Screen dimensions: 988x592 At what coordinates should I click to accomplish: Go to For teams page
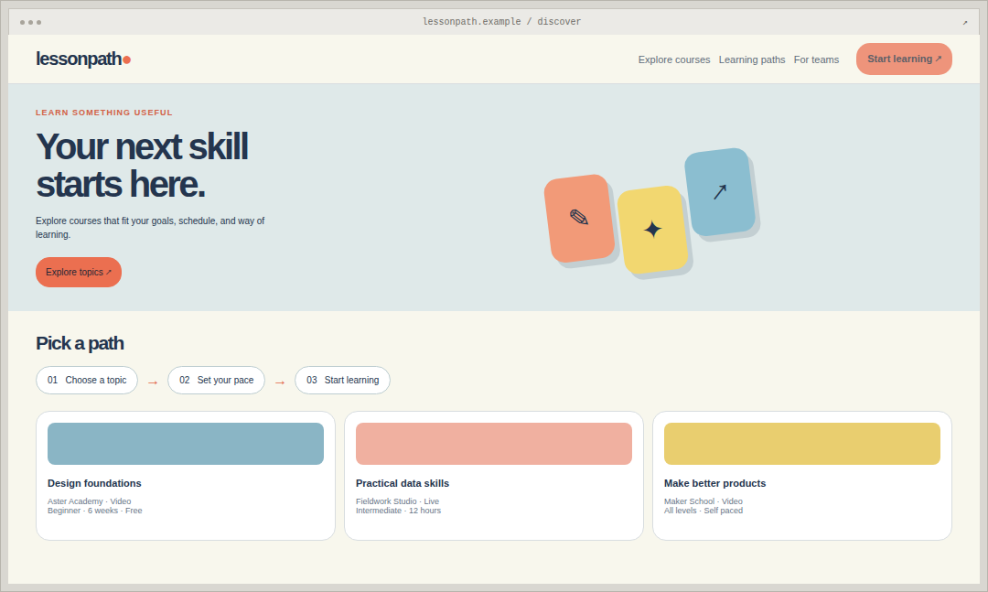pos(816,59)
